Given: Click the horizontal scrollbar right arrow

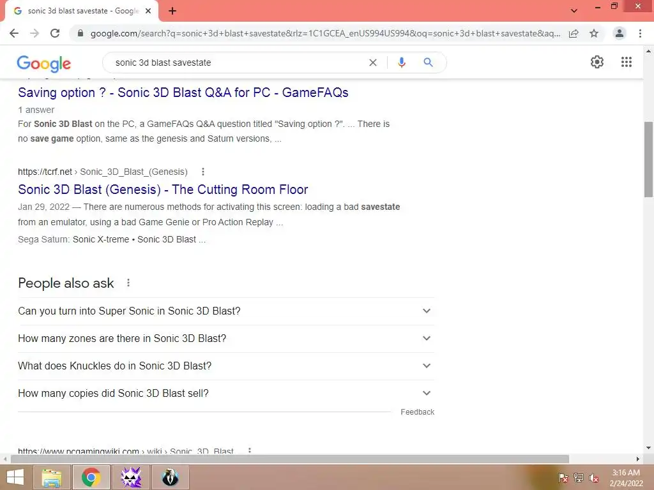Looking at the screenshot, I should coord(637,459).
